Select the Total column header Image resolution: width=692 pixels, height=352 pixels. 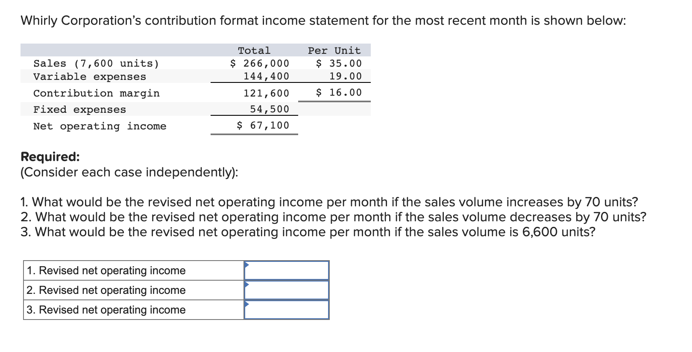pyautogui.click(x=254, y=50)
